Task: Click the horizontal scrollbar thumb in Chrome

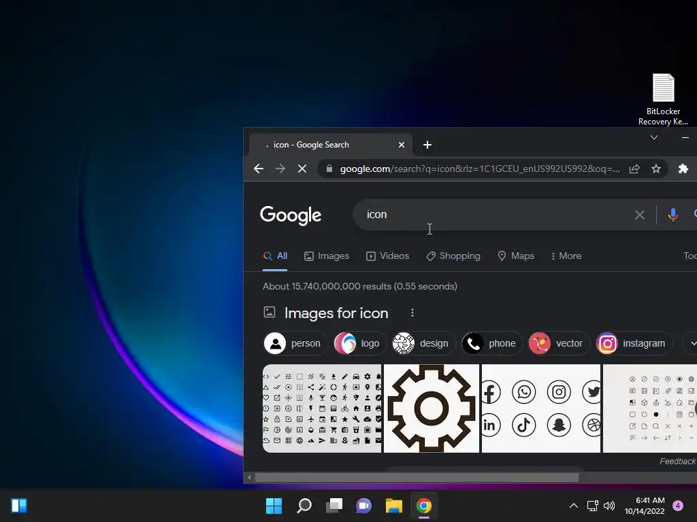Action: pyautogui.click(x=417, y=478)
